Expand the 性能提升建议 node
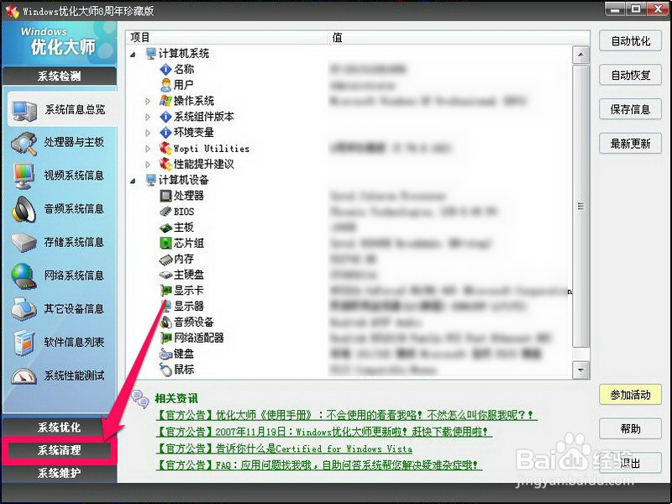Image resolution: width=672 pixels, height=504 pixels. [x=148, y=165]
